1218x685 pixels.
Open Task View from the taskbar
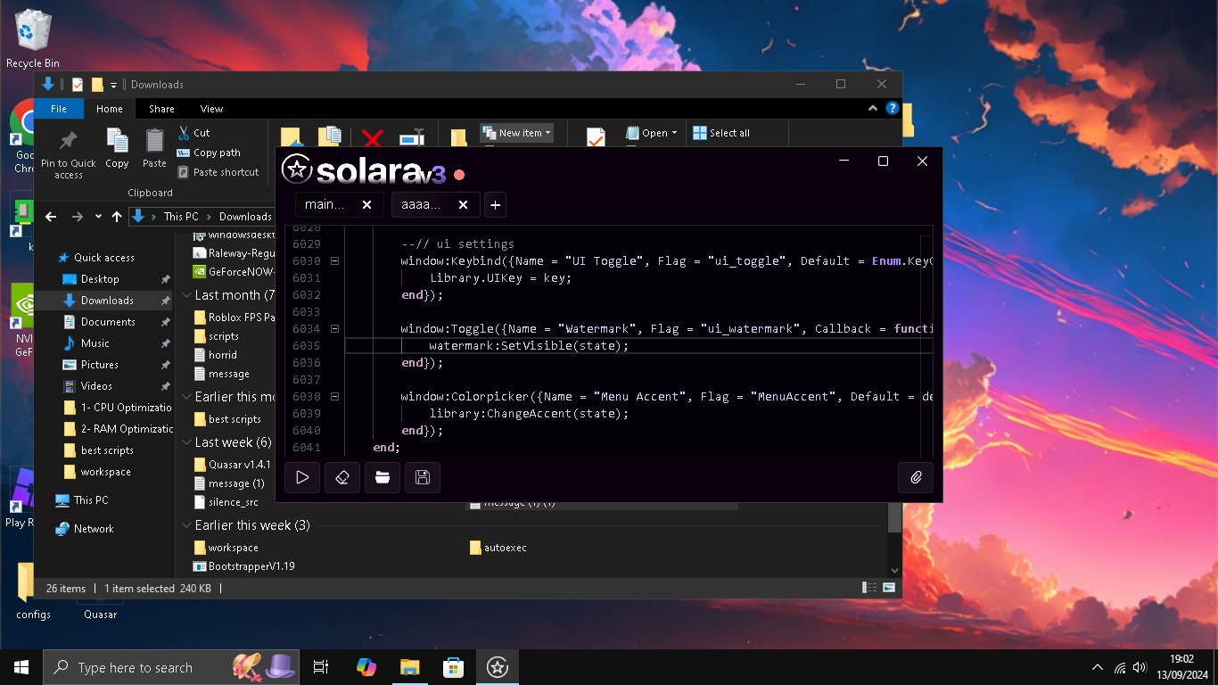point(321,667)
